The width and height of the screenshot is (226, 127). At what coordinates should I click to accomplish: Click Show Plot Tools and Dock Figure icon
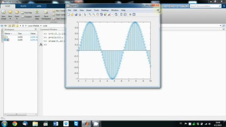[x=134, y=14]
